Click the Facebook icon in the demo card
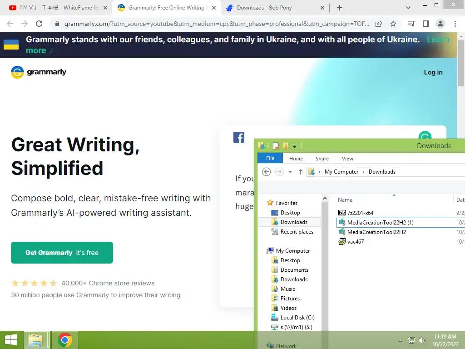Image resolution: width=465 pixels, height=349 pixels. (x=239, y=137)
